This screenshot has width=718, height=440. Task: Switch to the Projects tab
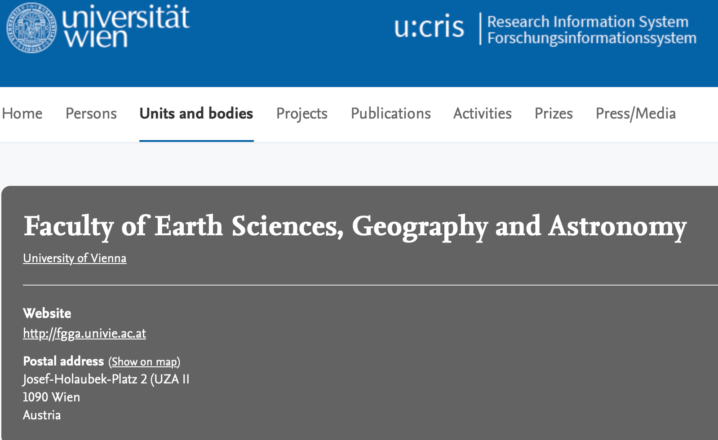(x=302, y=114)
